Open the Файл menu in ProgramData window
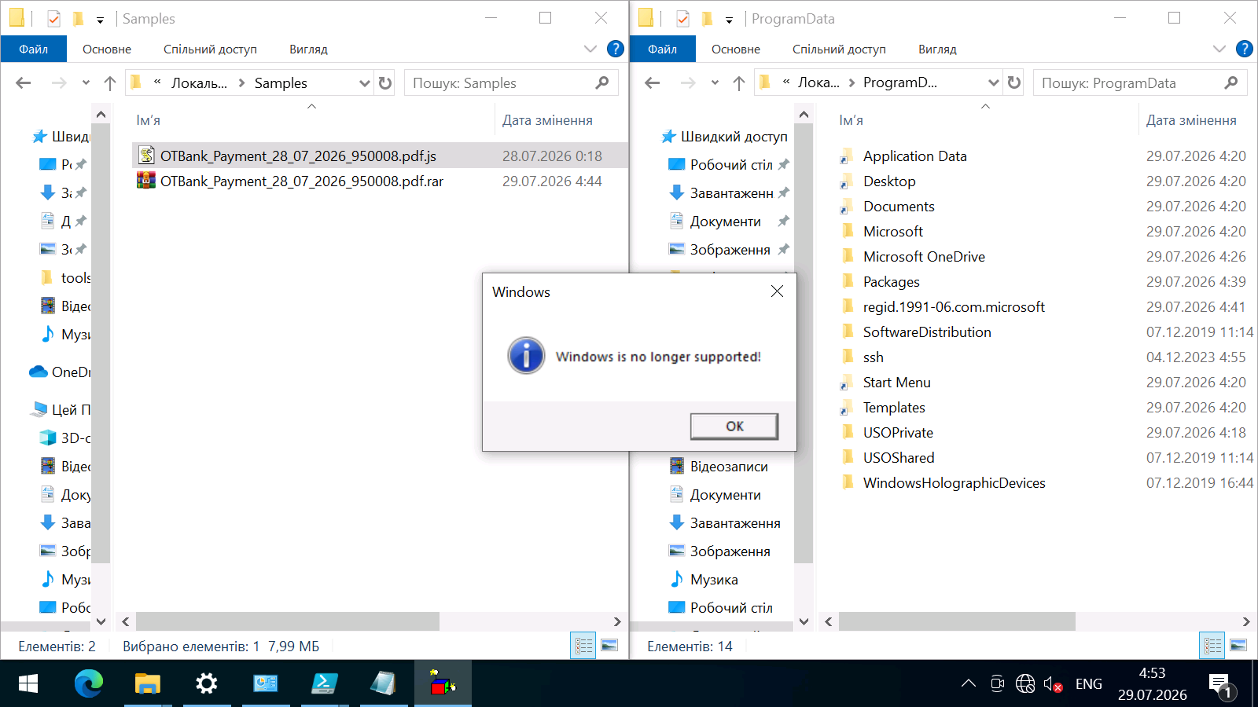Screen dimensions: 1258x707 coord(662,49)
